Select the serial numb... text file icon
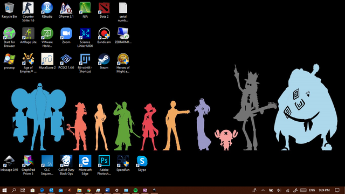The image size is (345, 194). (123, 12)
